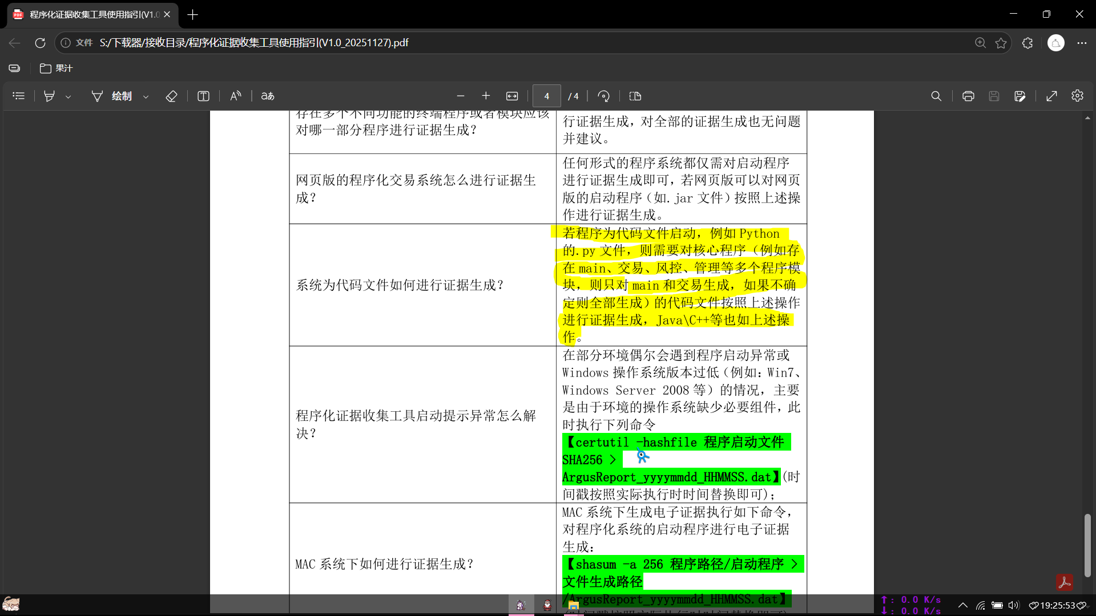Select the highlight tool
This screenshot has height=616, width=1096.
(50, 96)
